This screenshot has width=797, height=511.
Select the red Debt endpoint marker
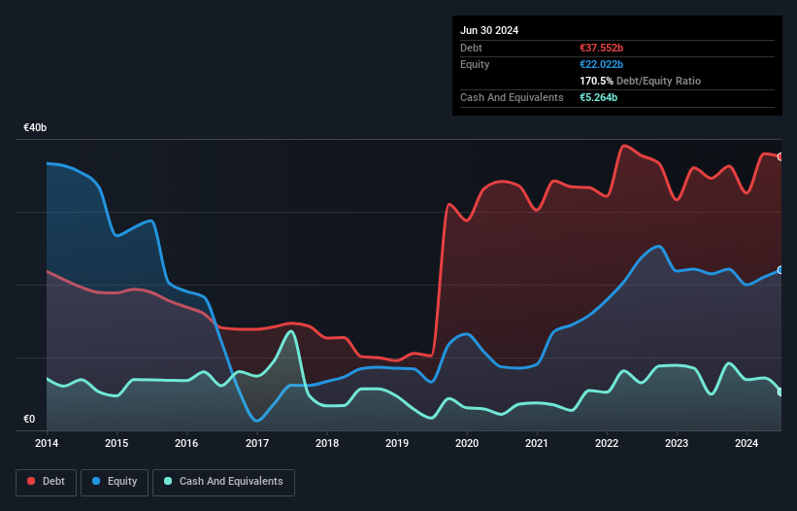click(780, 156)
